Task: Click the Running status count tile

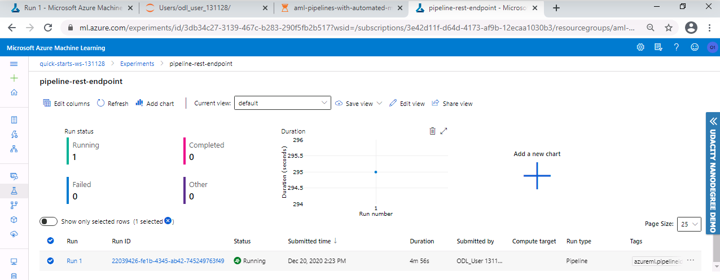Action: 85,150
